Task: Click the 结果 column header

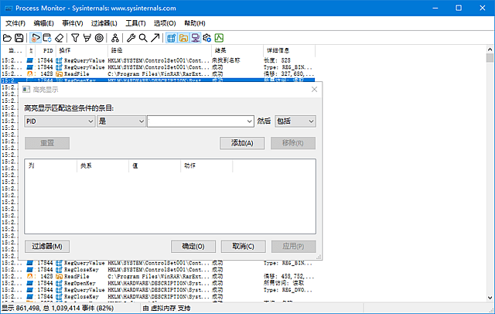Action: (x=237, y=50)
